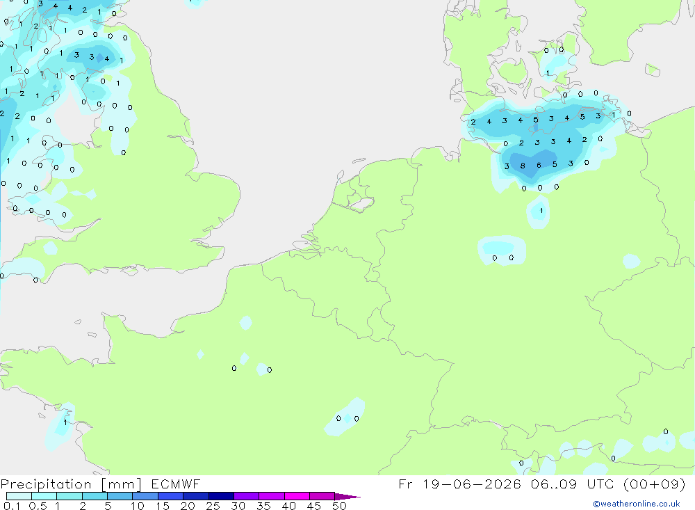Open the weatheronline.co.uk copyright link
695x510 pixels.
pos(637,504)
